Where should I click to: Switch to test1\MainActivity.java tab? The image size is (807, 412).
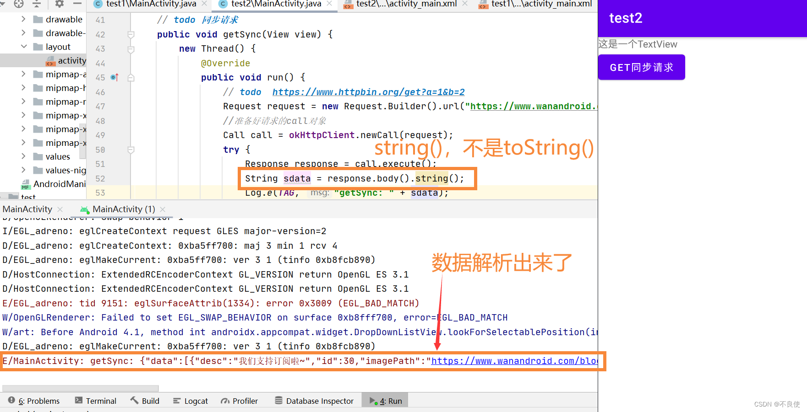pyautogui.click(x=151, y=4)
